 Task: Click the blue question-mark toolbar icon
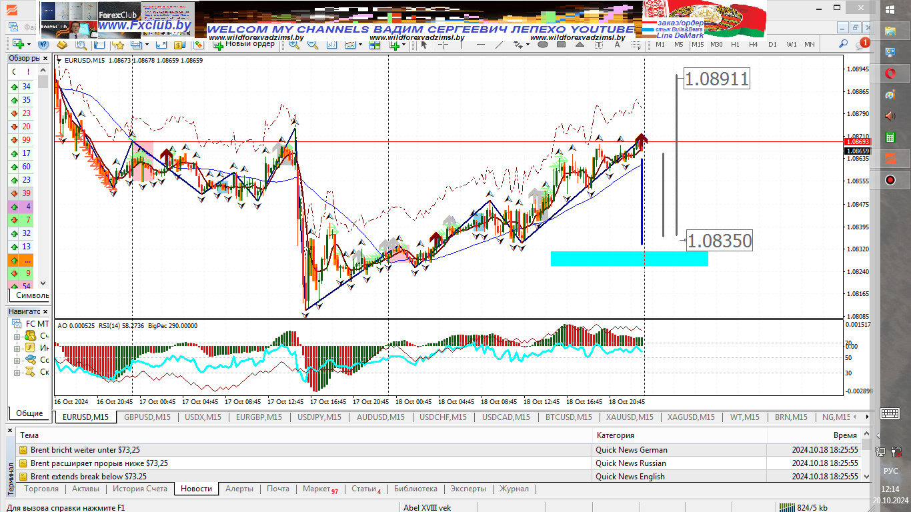point(44,44)
